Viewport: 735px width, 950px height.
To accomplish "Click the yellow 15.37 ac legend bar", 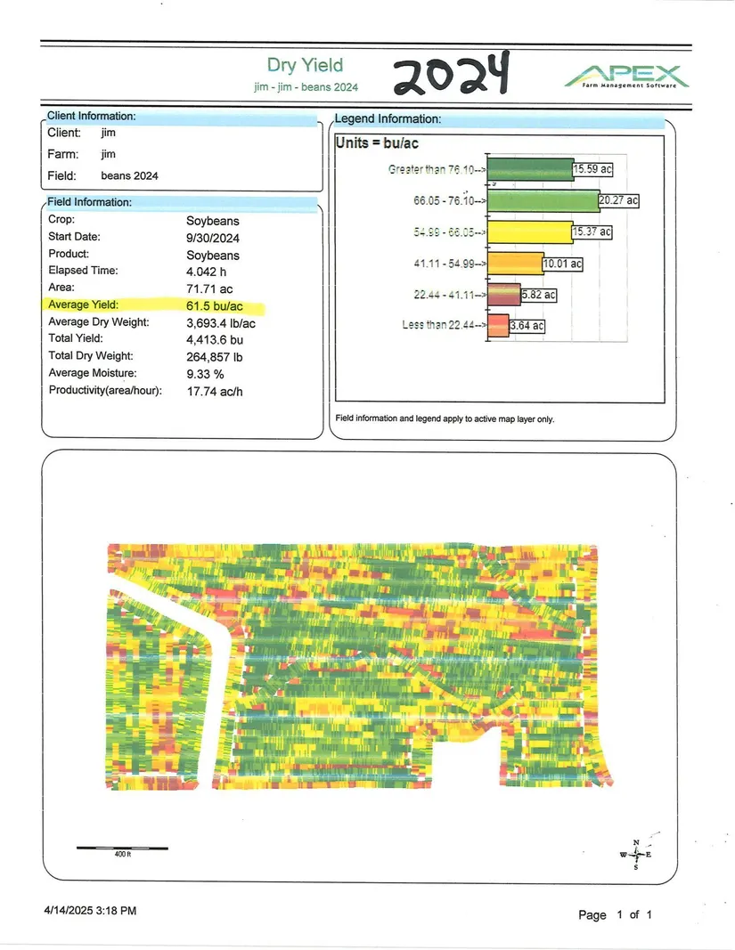I will click(x=531, y=232).
